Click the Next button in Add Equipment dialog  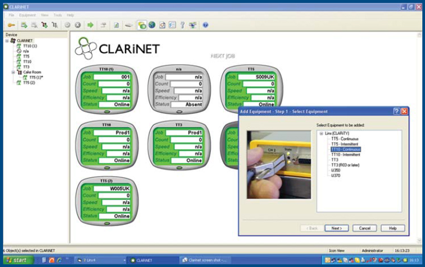[x=336, y=228]
